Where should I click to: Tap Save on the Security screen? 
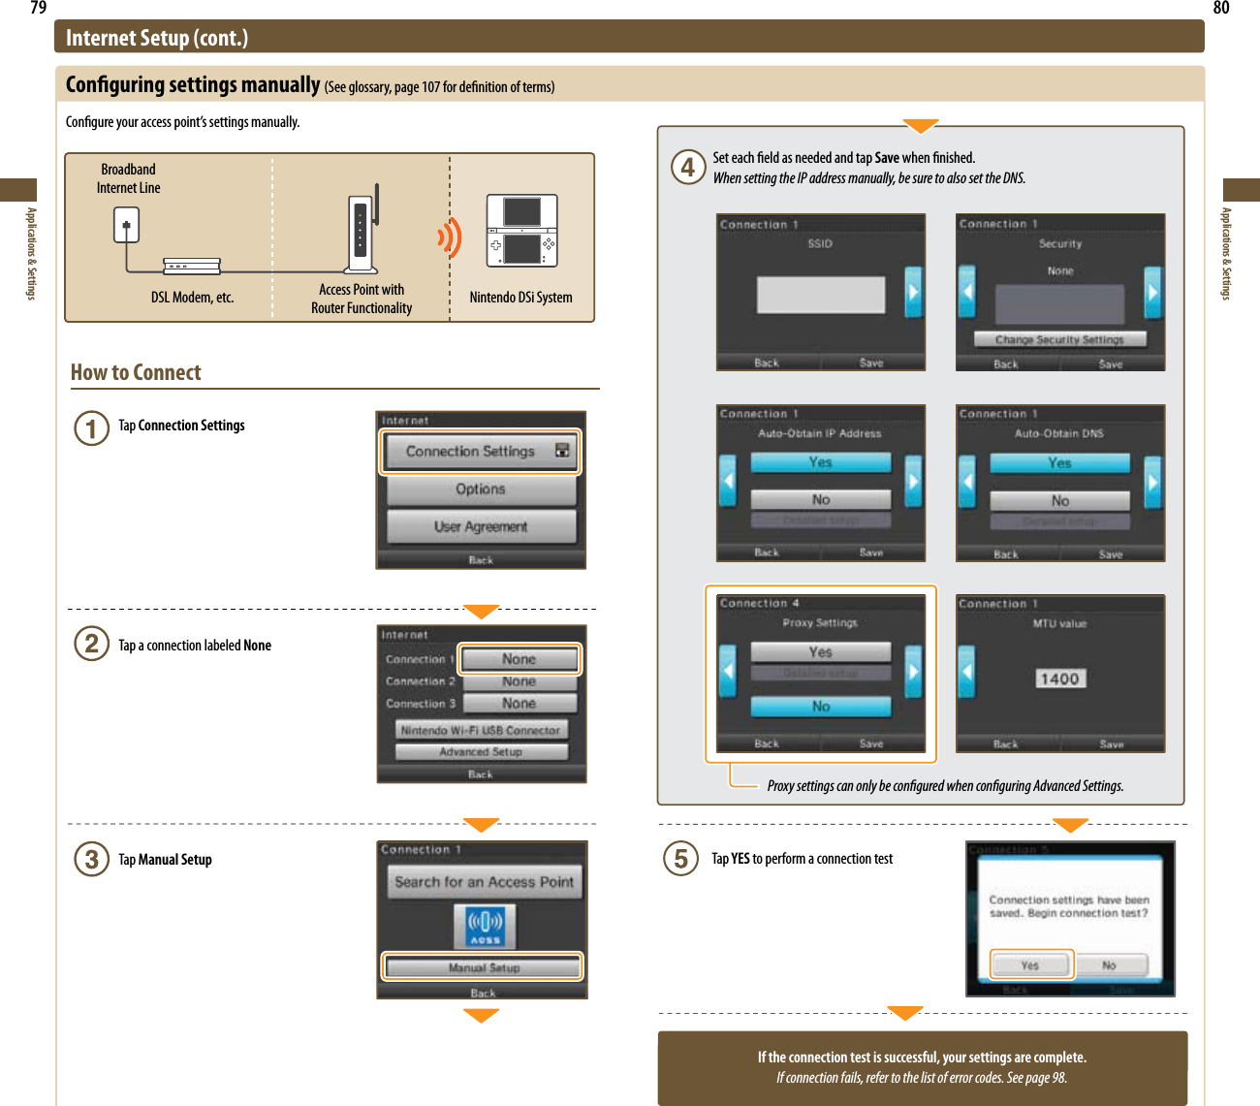click(x=1112, y=364)
